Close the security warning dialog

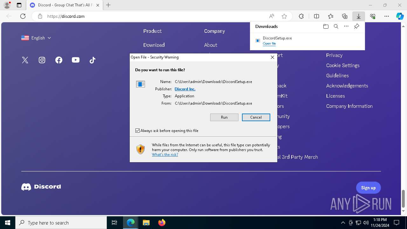click(272, 57)
